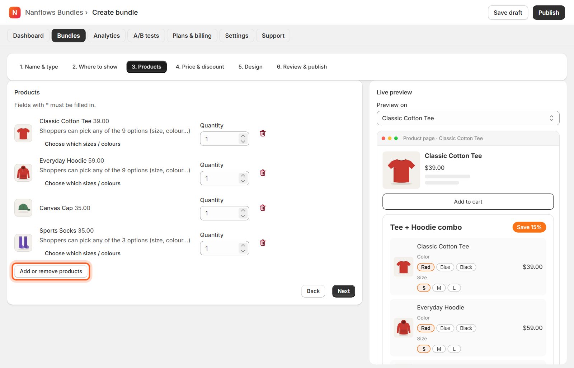Image resolution: width=574 pixels, height=368 pixels.
Task: Expand Choose which sizes / colours for Sports Socks
Action: (83, 253)
